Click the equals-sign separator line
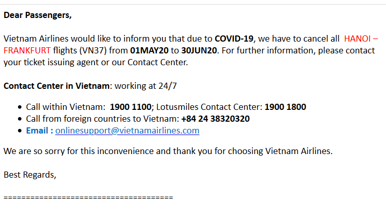 [x=88, y=197]
